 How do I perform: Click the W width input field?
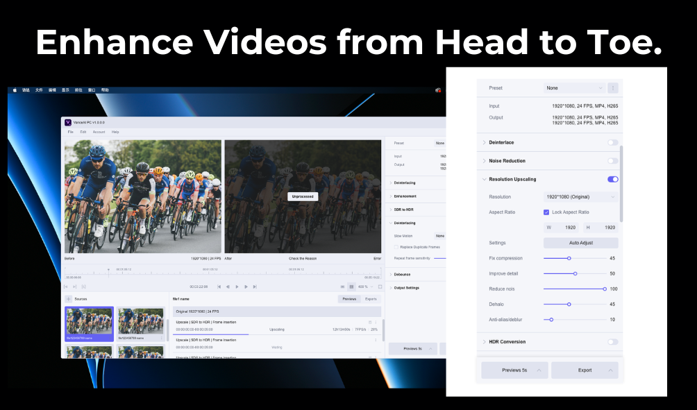click(x=561, y=228)
